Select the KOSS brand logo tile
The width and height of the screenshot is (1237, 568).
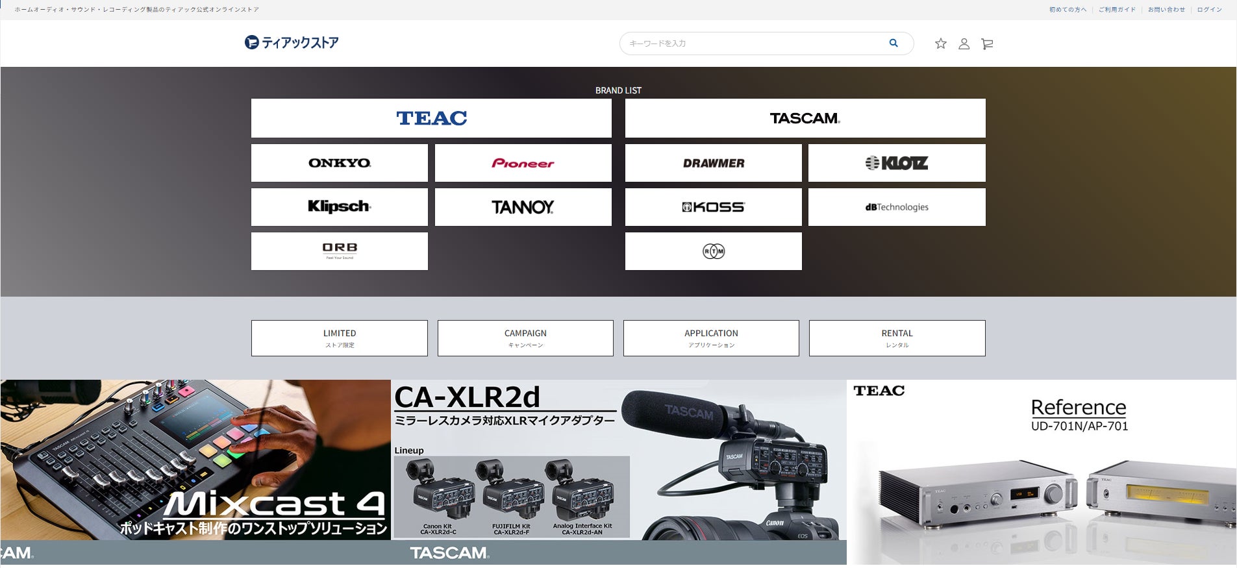(714, 207)
